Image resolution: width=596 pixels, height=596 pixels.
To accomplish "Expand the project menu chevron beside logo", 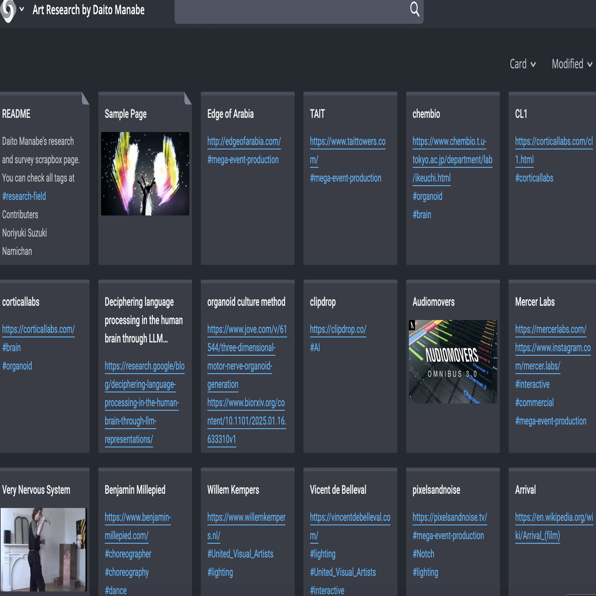I will click(22, 9).
